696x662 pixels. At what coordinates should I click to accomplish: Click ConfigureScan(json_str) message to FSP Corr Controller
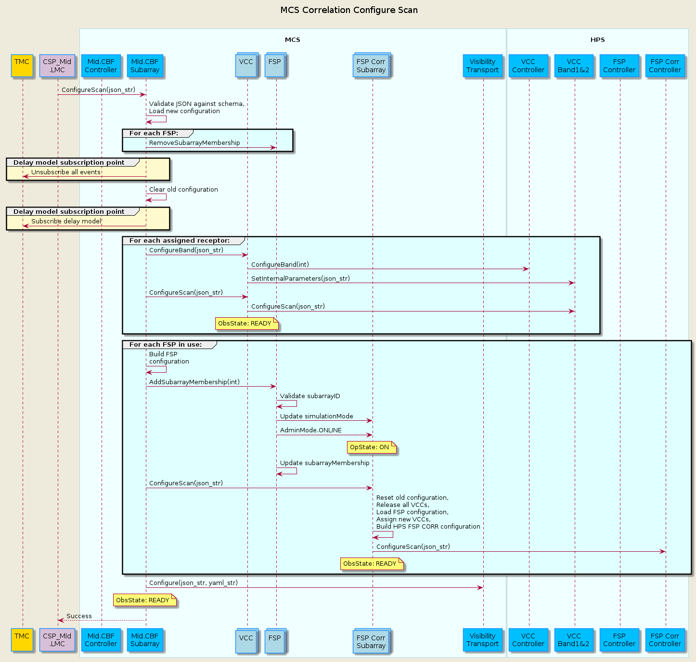coord(413,547)
